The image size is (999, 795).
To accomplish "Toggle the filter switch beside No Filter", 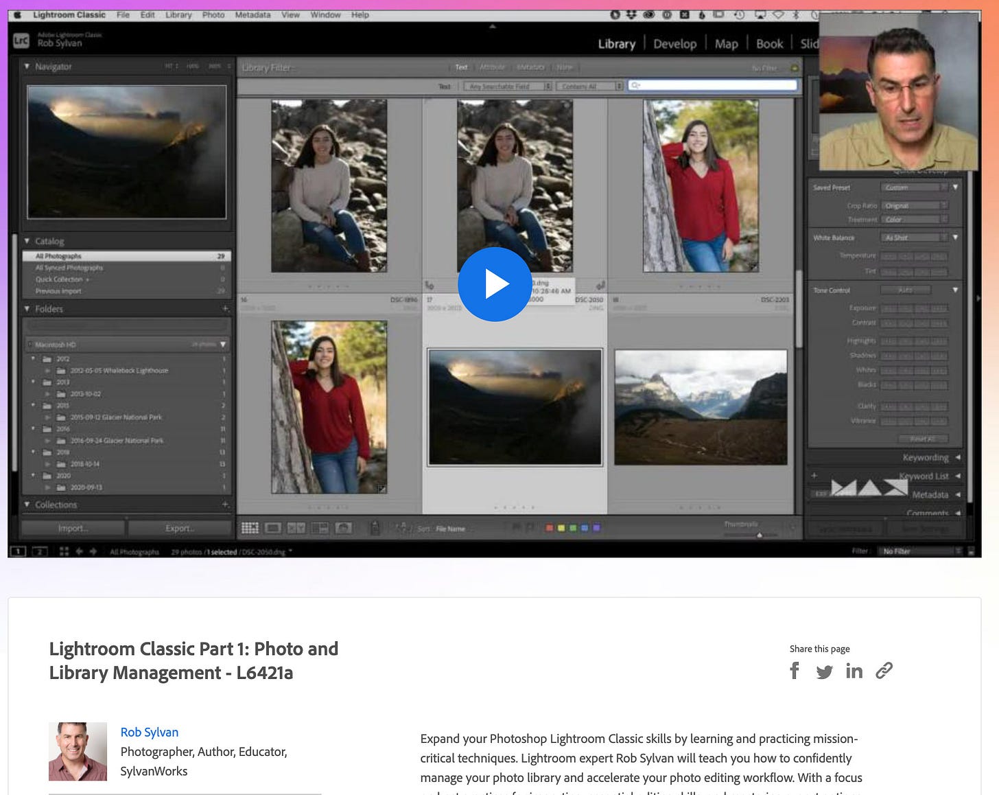I will tap(971, 551).
